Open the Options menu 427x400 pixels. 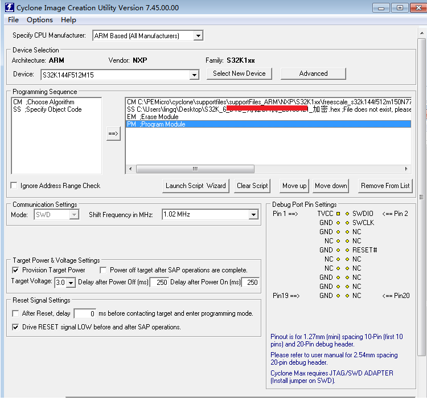(40, 20)
